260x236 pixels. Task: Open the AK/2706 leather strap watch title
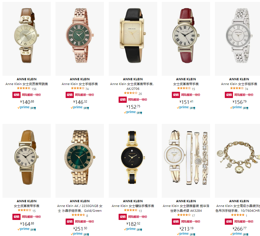point(133,86)
